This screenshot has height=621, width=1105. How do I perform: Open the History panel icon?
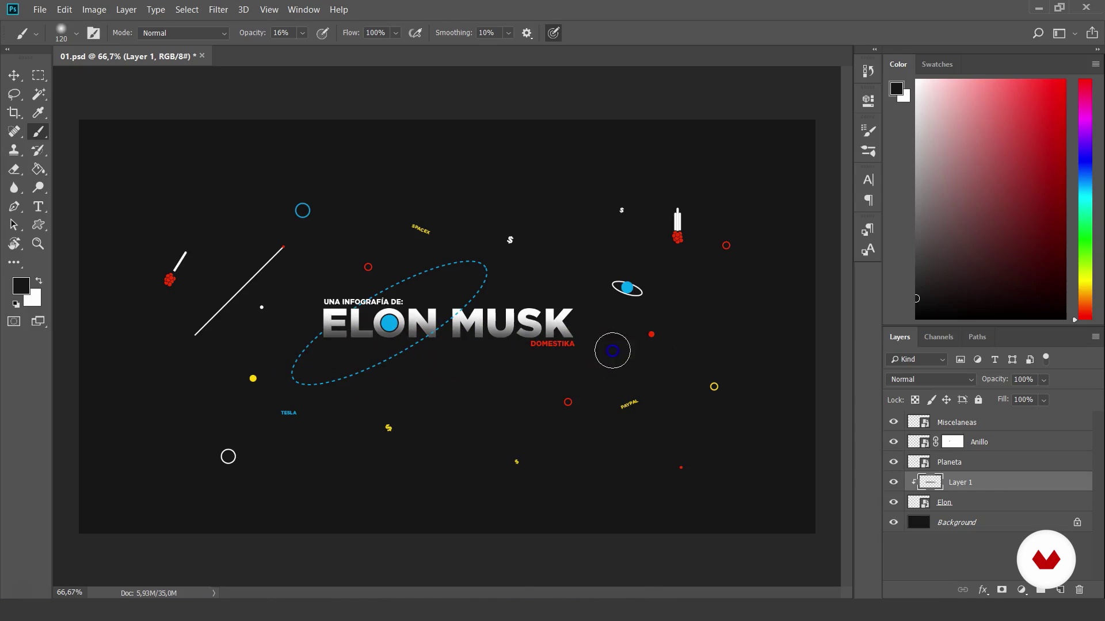868,71
